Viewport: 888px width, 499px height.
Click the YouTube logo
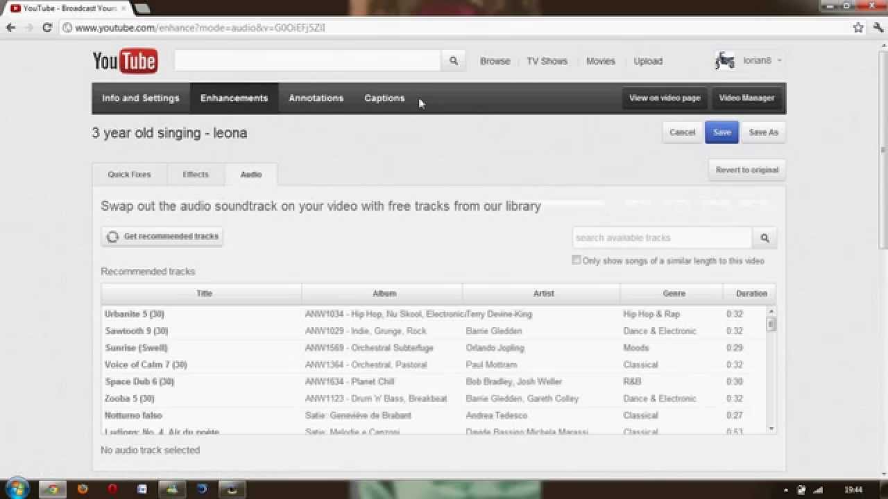click(x=126, y=61)
